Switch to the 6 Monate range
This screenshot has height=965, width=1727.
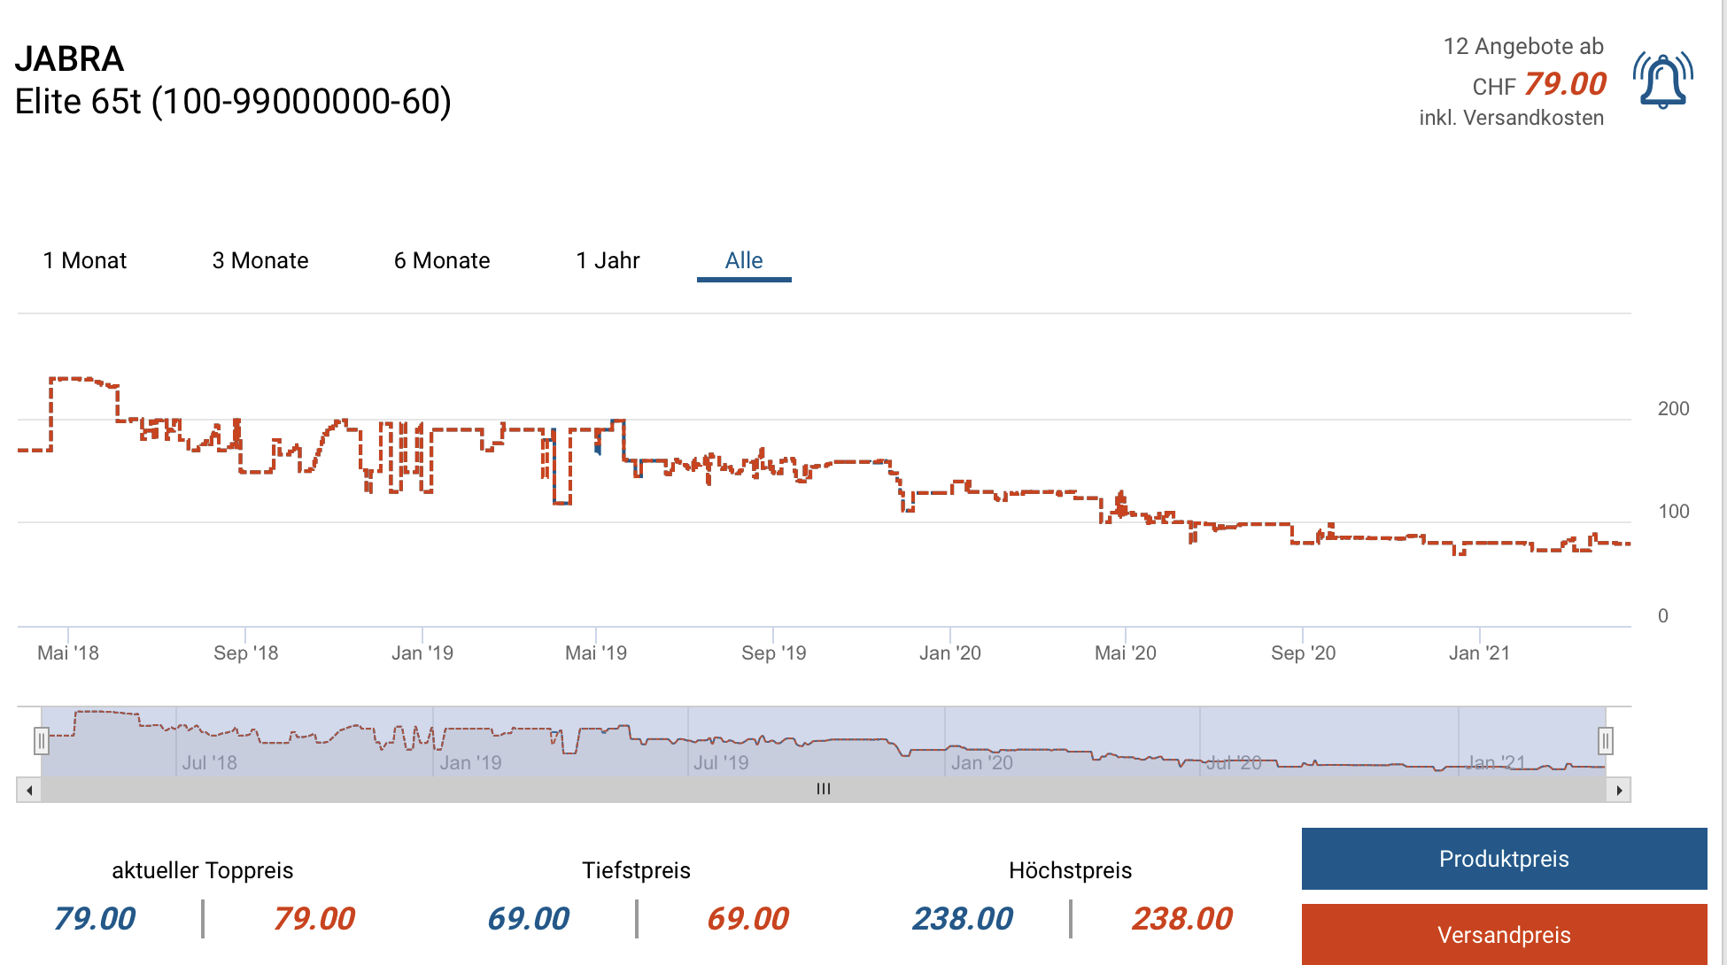[442, 260]
